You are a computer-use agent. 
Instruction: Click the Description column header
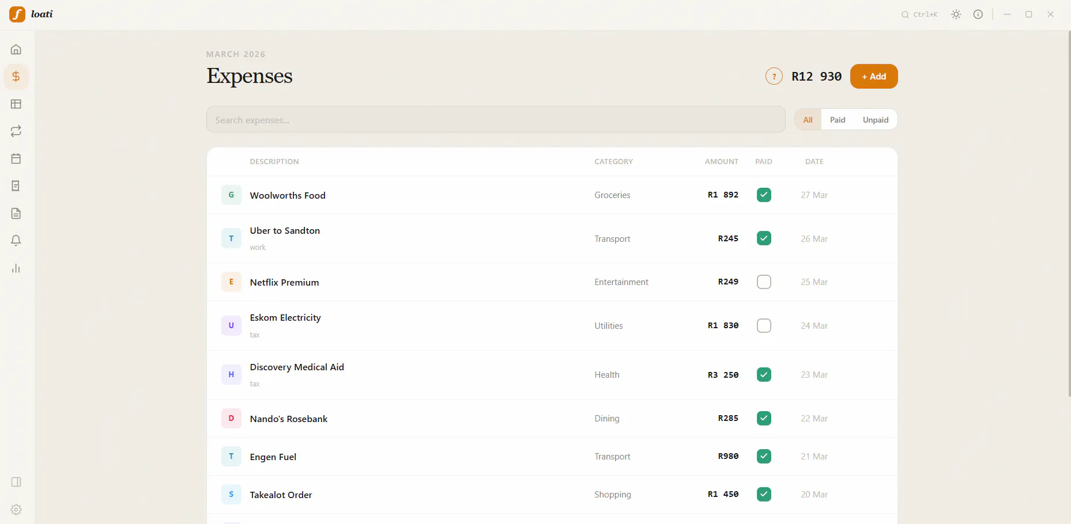274,162
